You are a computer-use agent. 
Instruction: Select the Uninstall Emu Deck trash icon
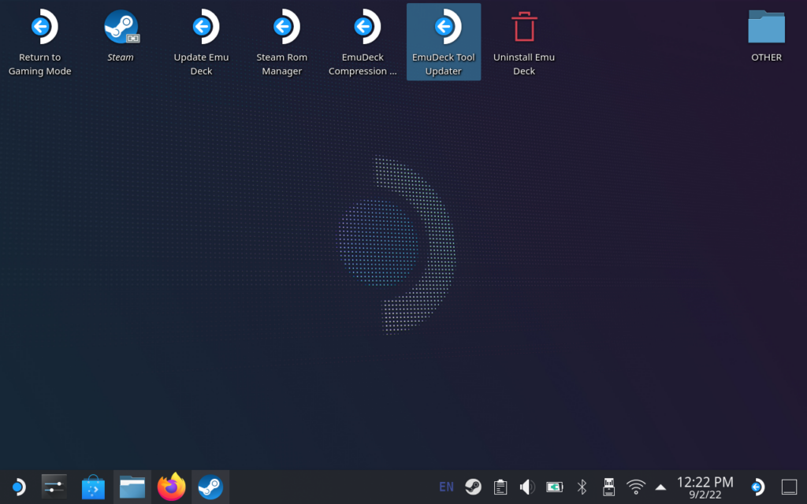[524, 43]
